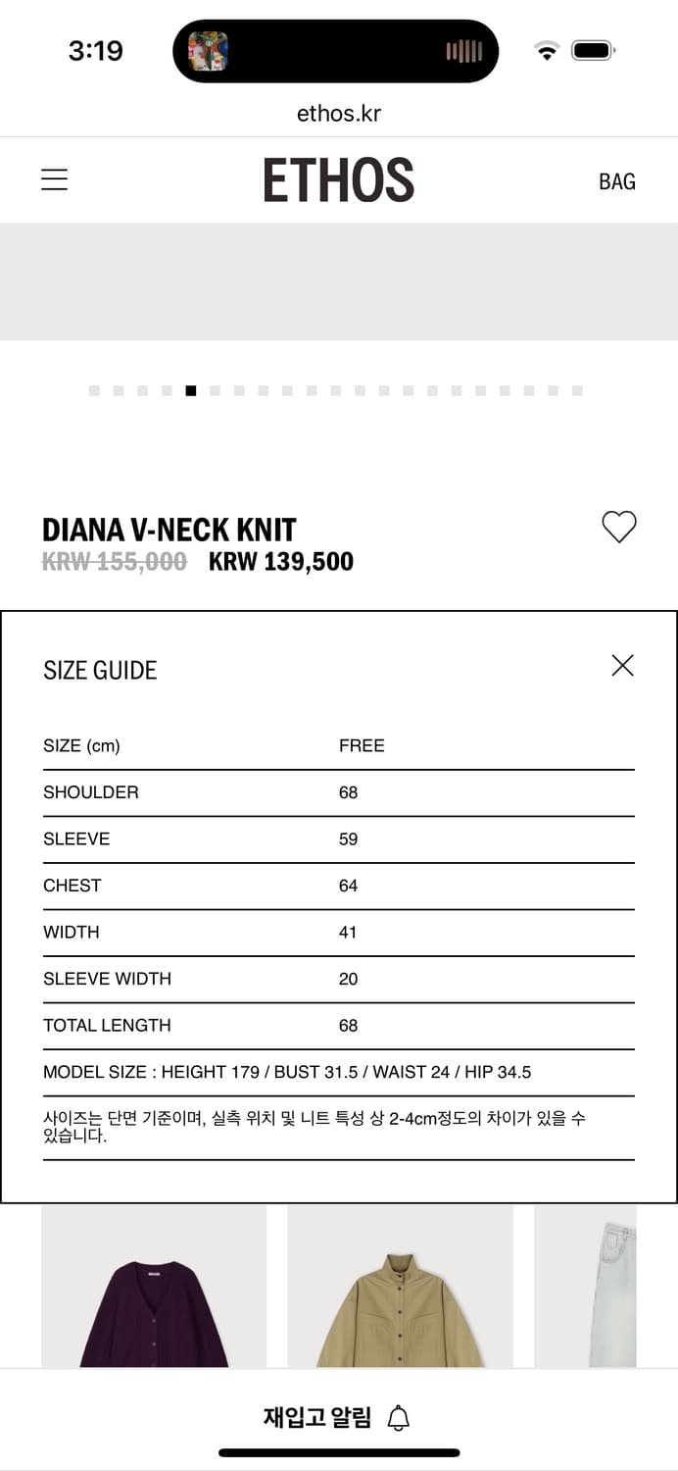
Task: Select the last image carousel dot
Action: pyautogui.click(x=577, y=391)
